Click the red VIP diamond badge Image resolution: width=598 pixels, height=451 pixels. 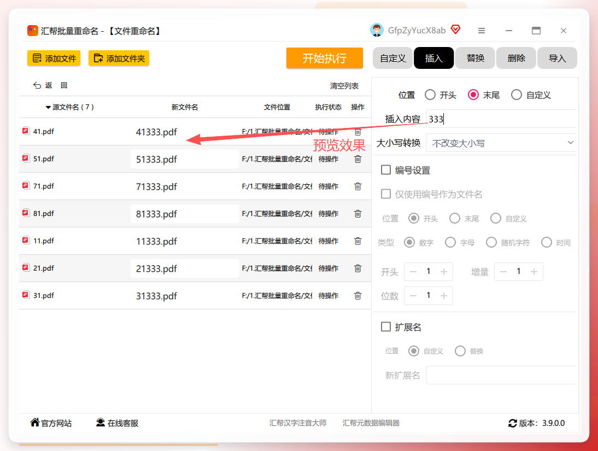click(x=456, y=30)
